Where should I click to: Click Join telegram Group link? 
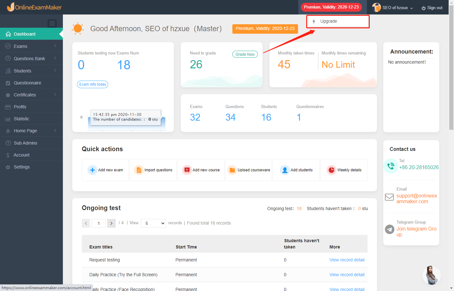point(416,231)
